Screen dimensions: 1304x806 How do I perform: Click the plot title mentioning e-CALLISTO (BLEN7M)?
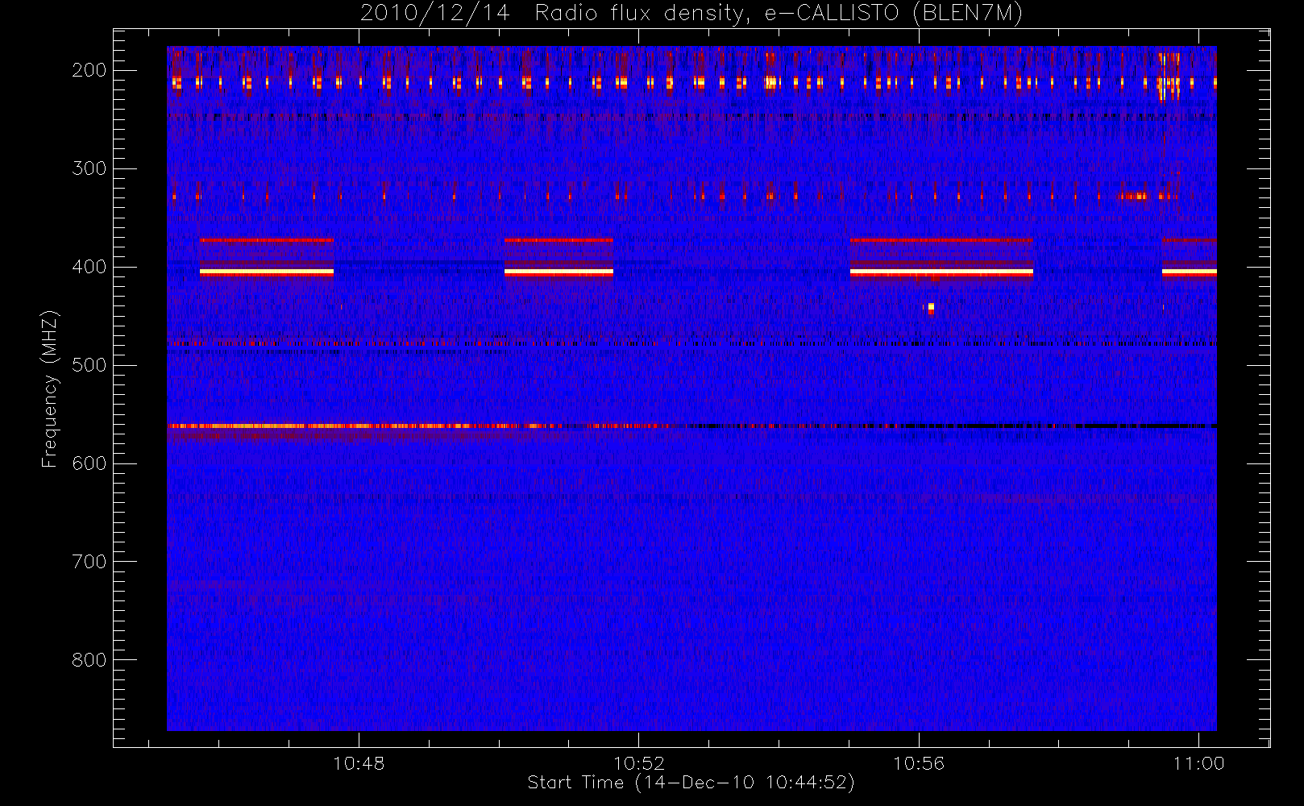click(x=691, y=14)
